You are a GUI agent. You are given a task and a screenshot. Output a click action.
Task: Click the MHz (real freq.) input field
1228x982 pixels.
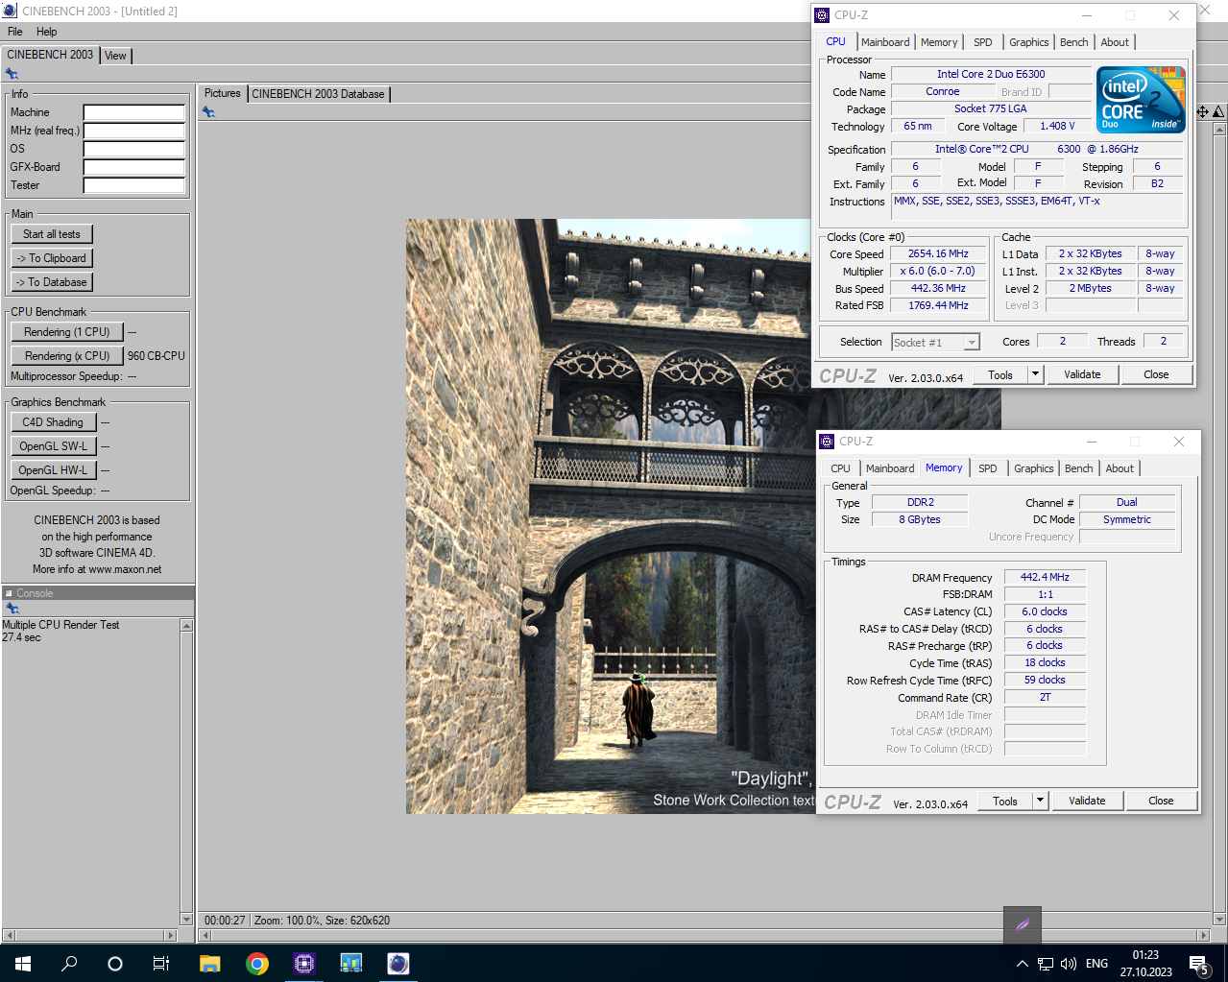[x=134, y=131]
